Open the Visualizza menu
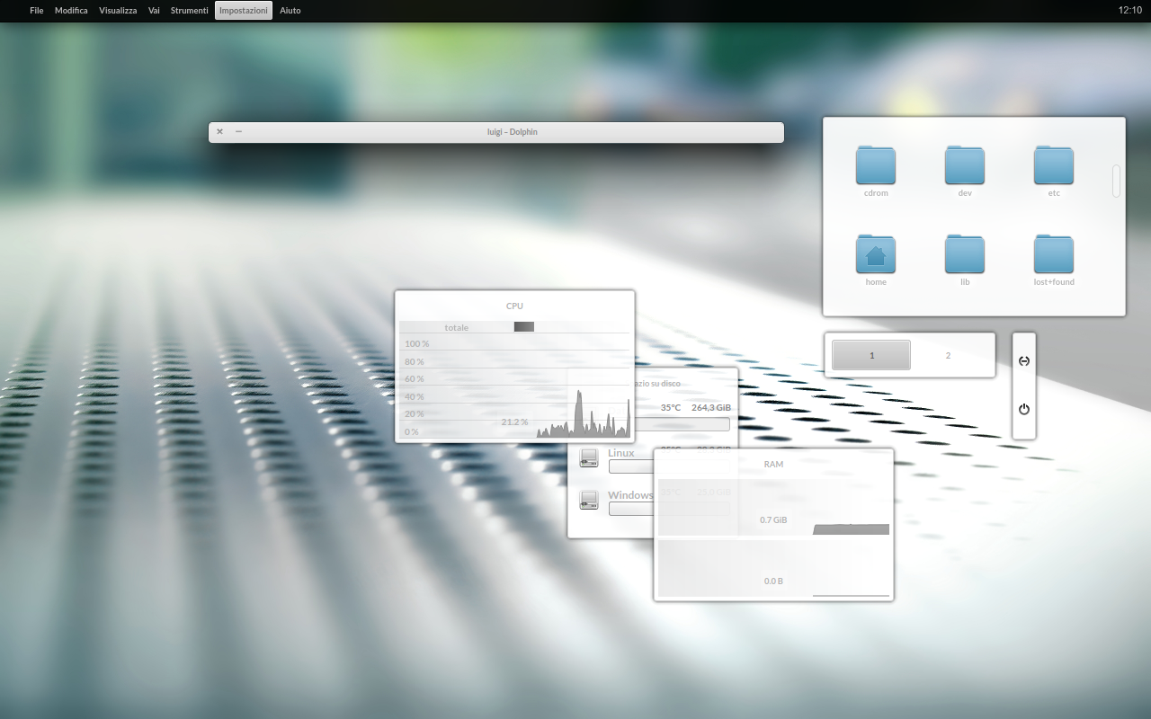 [118, 11]
